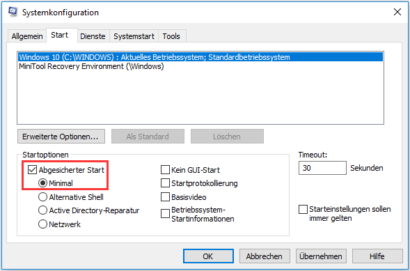Click the Abbrechen button
Screen dimensions: 410x271
tap(265, 256)
